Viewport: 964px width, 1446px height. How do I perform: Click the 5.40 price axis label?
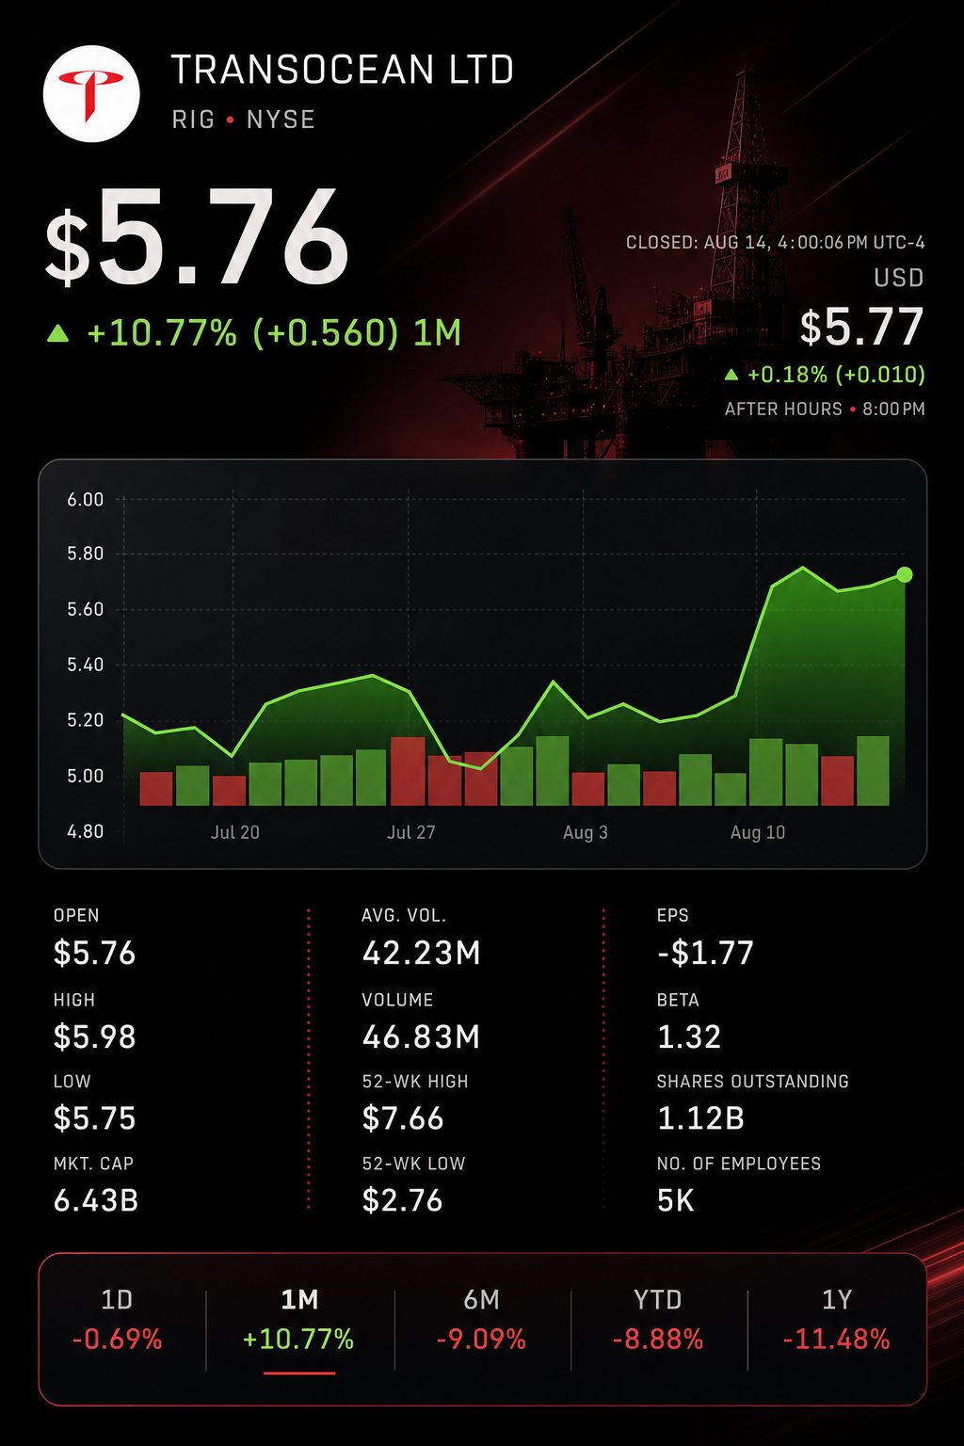point(86,665)
